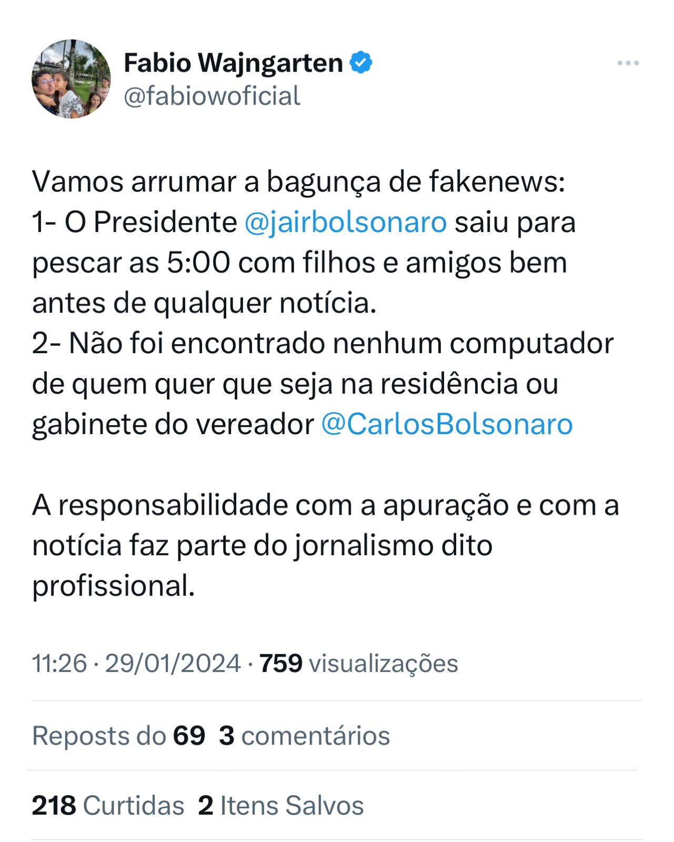Click the 29/01/2024 post date
The height and width of the screenshot is (842, 674).
pyautogui.click(x=173, y=663)
